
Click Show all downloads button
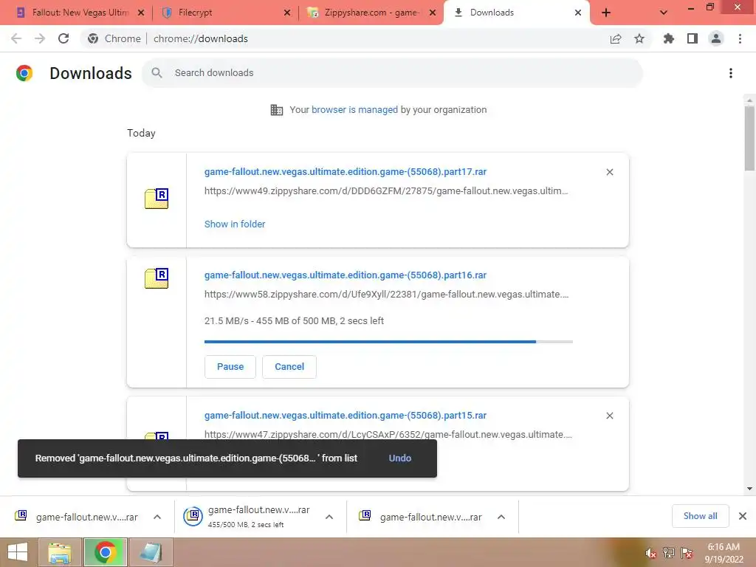pos(700,516)
